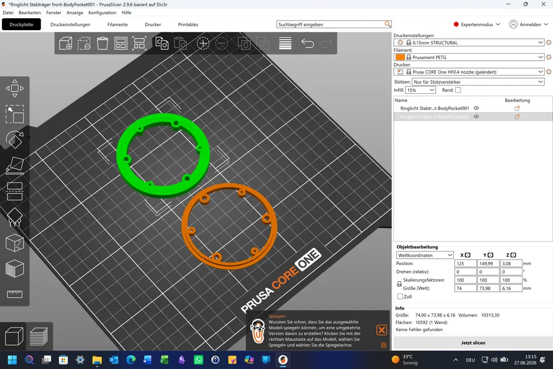Open variable layer height tool
This screenshot has width=553, height=369.
(x=285, y=44)
